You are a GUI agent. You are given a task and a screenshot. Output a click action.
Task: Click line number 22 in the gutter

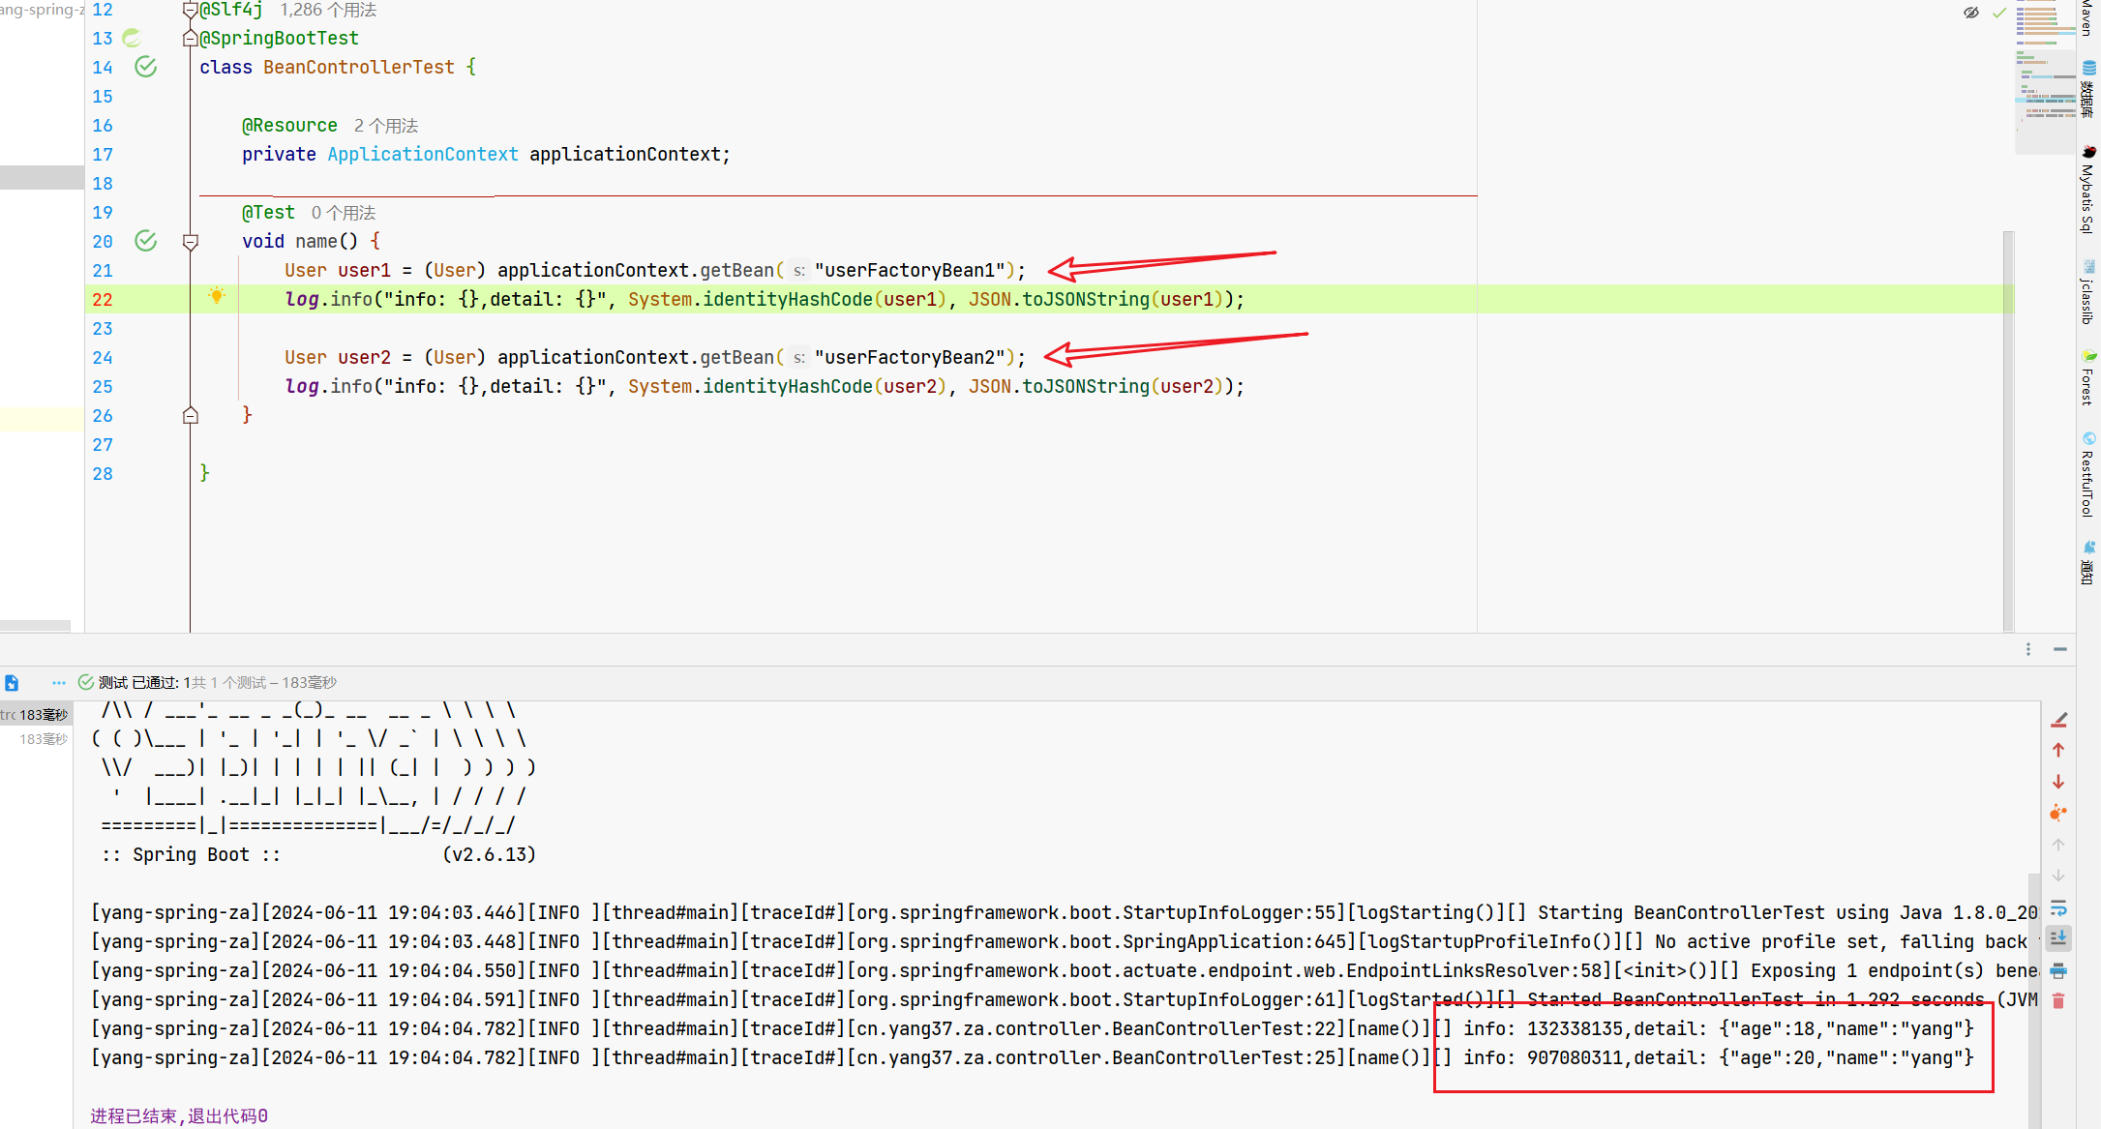pos(103,300)
